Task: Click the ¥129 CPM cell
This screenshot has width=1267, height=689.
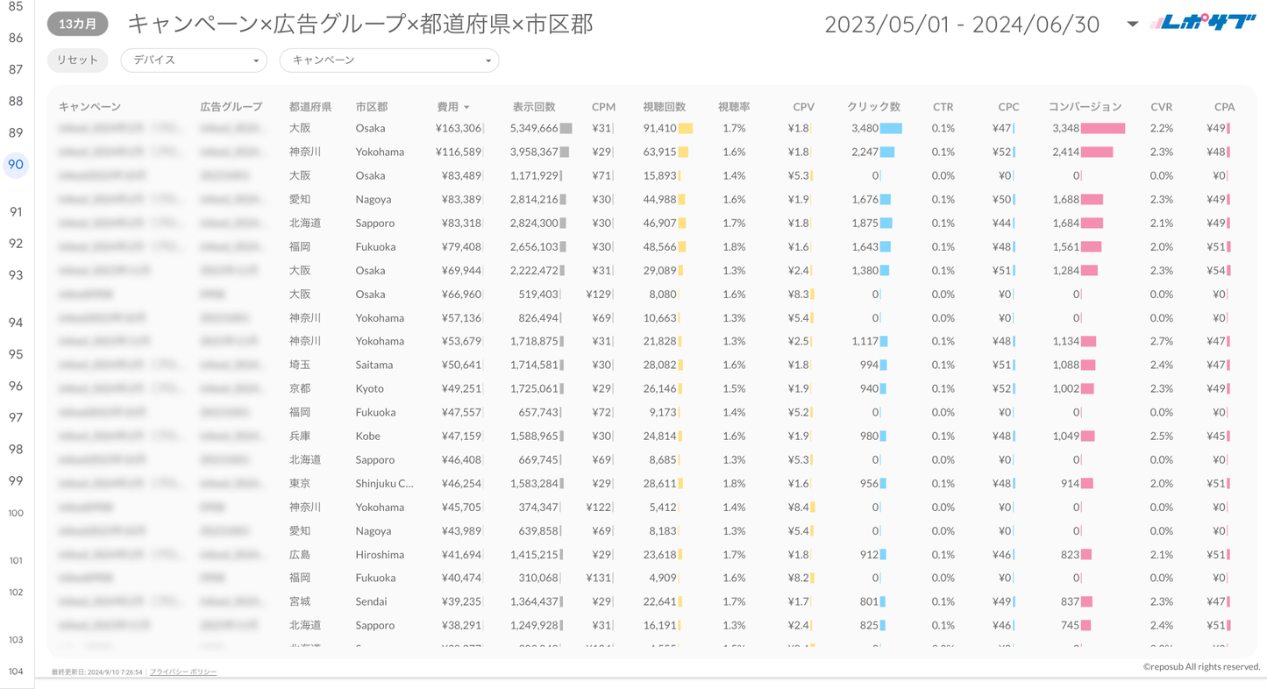Action: [598, 294]
